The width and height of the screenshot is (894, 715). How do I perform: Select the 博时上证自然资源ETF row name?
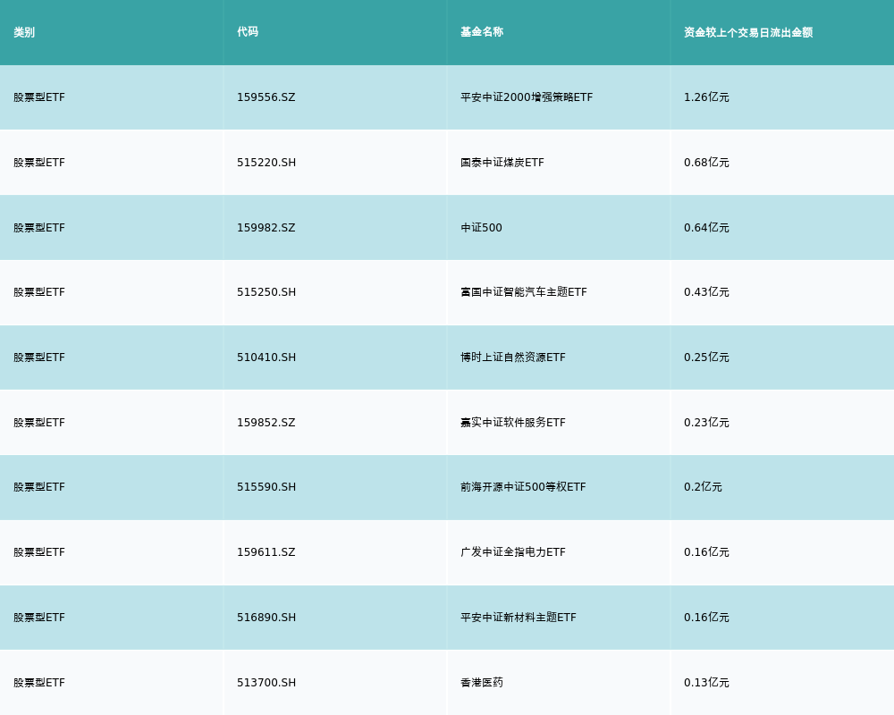(x=513, y=357)
